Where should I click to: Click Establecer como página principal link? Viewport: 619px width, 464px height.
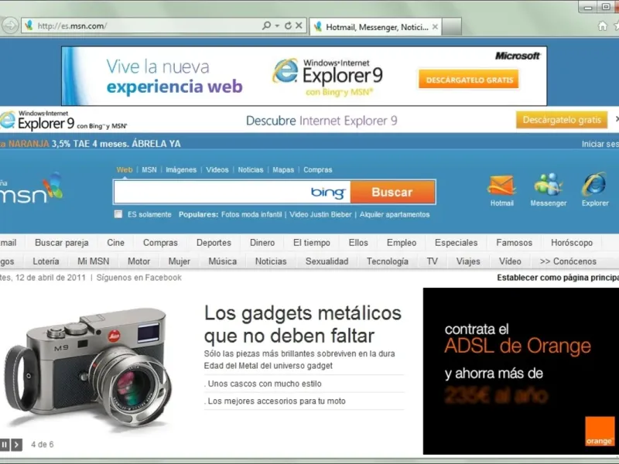tap(558, 278)
